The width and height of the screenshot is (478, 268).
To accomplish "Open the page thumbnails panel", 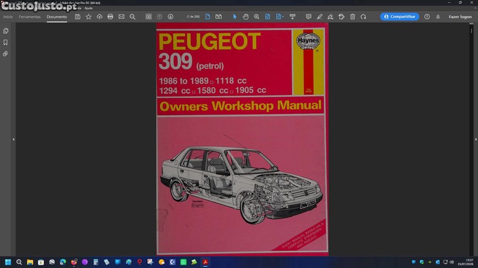I will [x=6, y=31].
